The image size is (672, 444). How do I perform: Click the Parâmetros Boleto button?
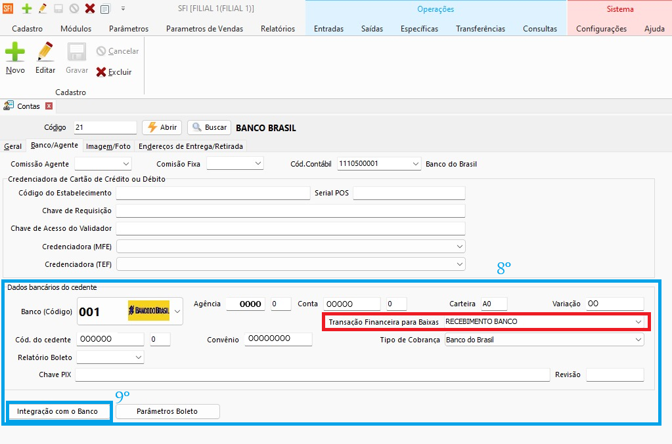167,411
